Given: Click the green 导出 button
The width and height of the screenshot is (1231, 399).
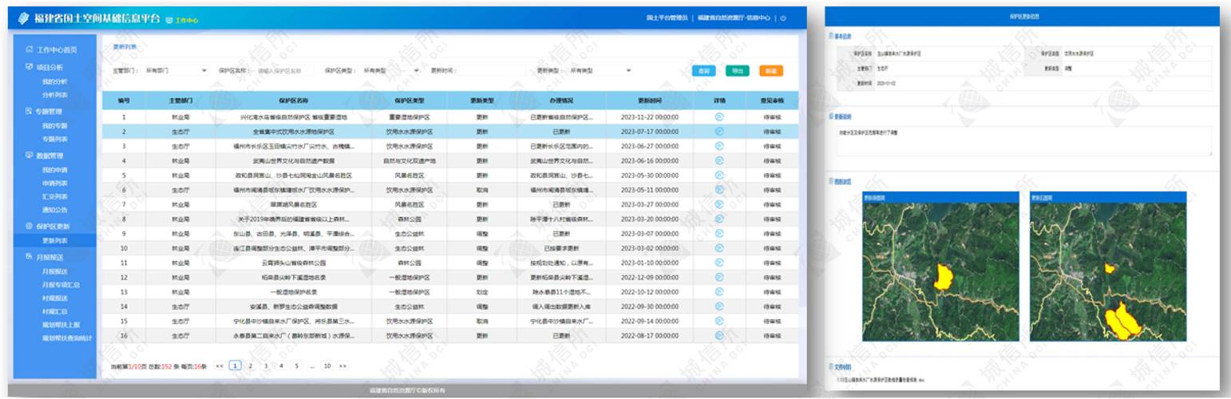Looking at the screenshot, I should tap(737, 70).
